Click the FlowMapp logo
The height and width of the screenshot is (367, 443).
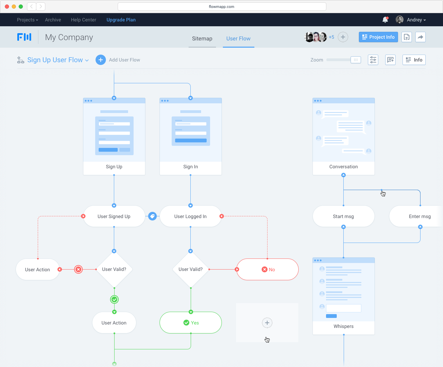pos(24,37)
